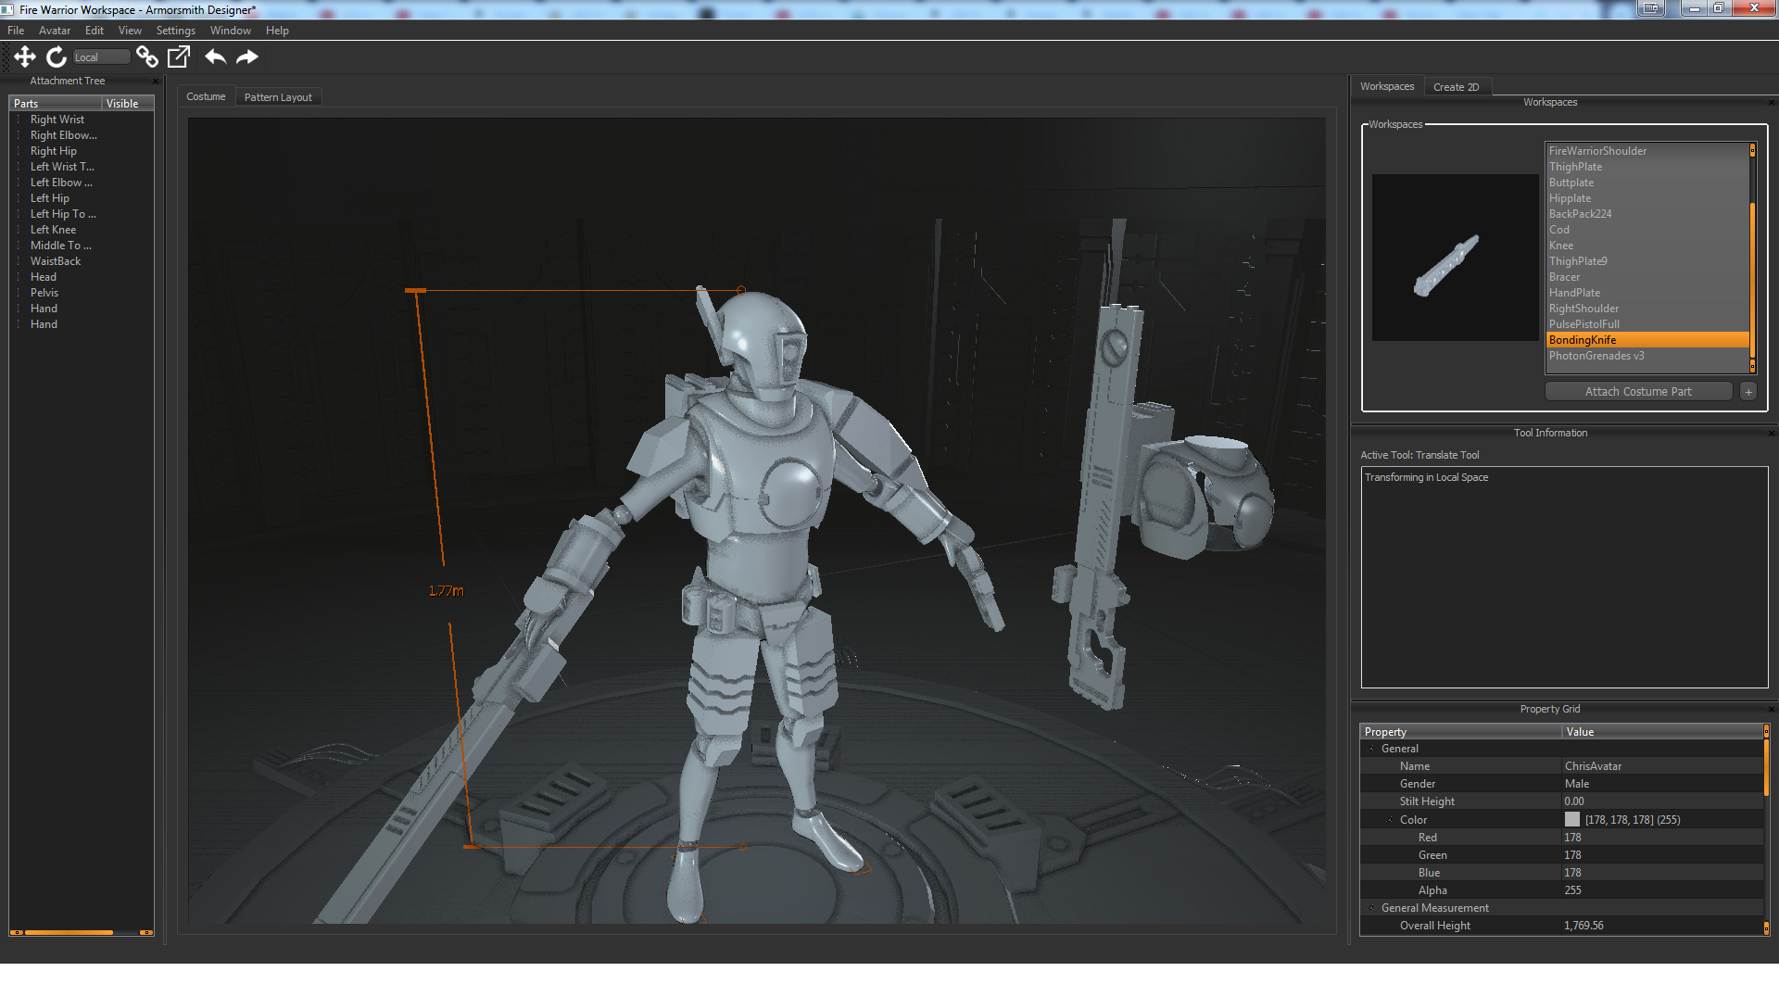This screenshot has height=984, width=1779.
Task: Click the pop-out external window icon
Action: coord(179,57)
